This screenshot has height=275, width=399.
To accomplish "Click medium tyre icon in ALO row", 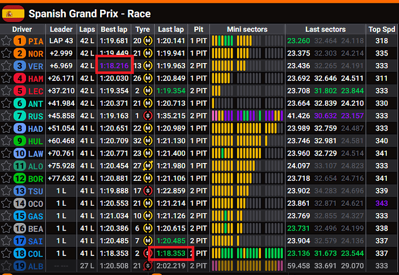I will (x=148, y=166).
